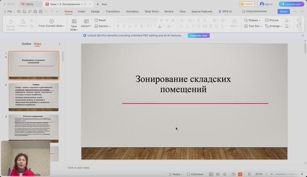Toggle Strikethrough formatting

(142, 26)
